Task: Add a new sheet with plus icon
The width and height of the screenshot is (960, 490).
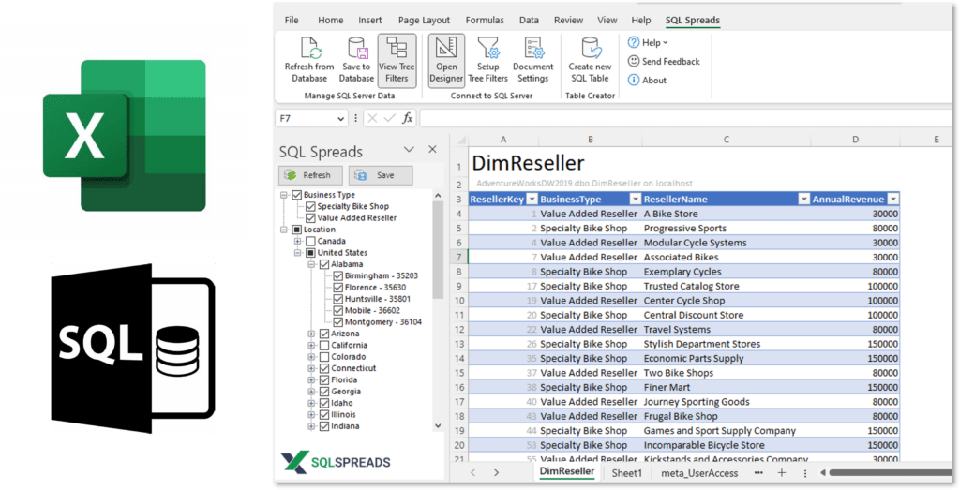Action: pyautogui.click(x=782, y=473)
